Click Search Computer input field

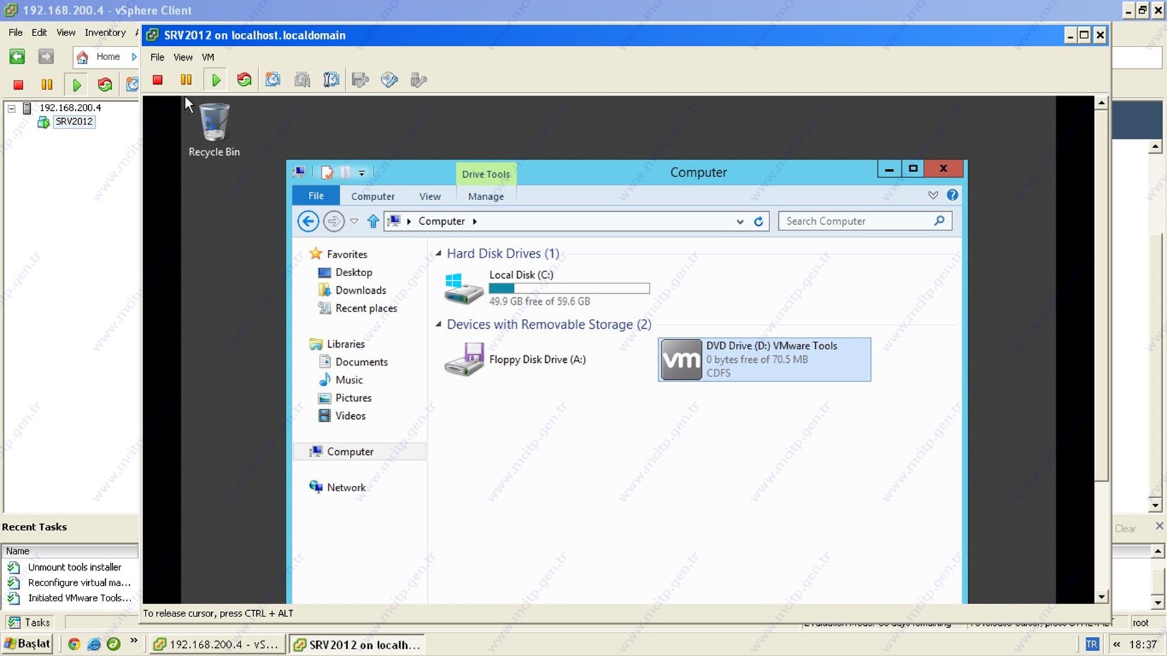pyautogui.click(x=865, y=221)
